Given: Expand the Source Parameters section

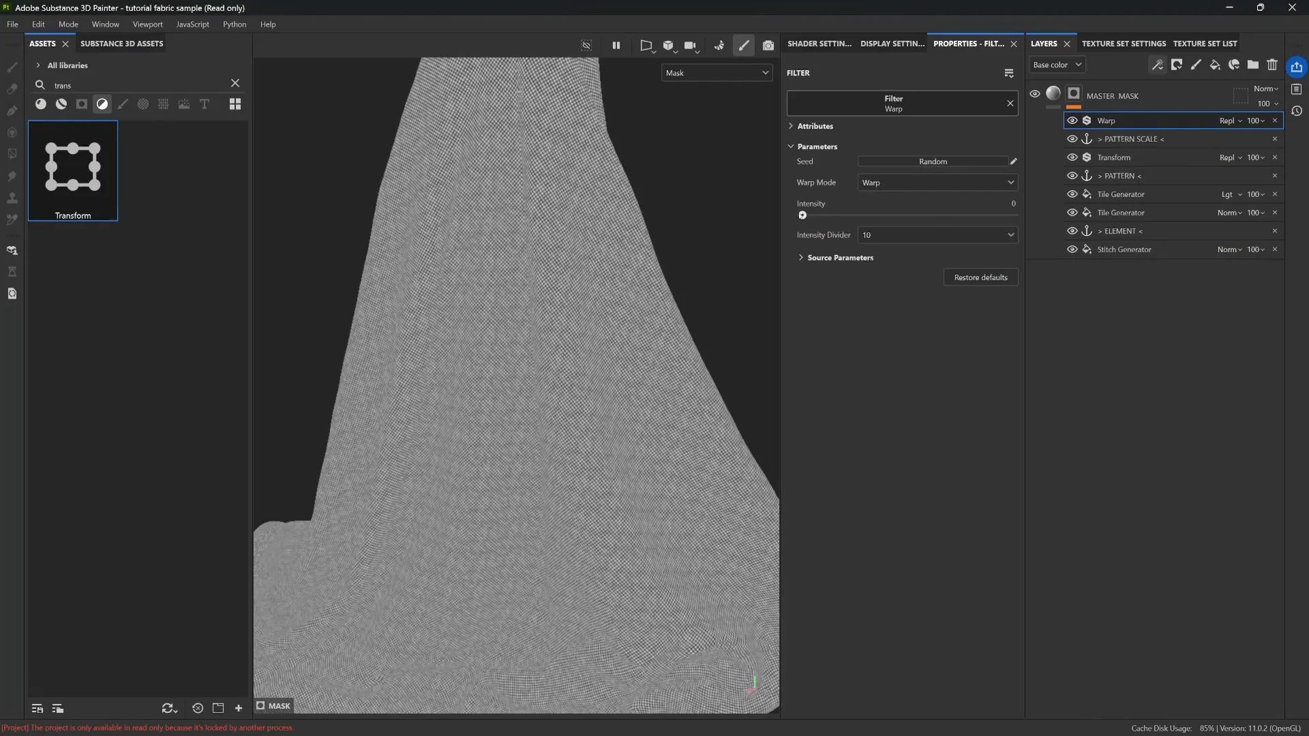Looking at the screenshot, I should click(x=840, y=258).
